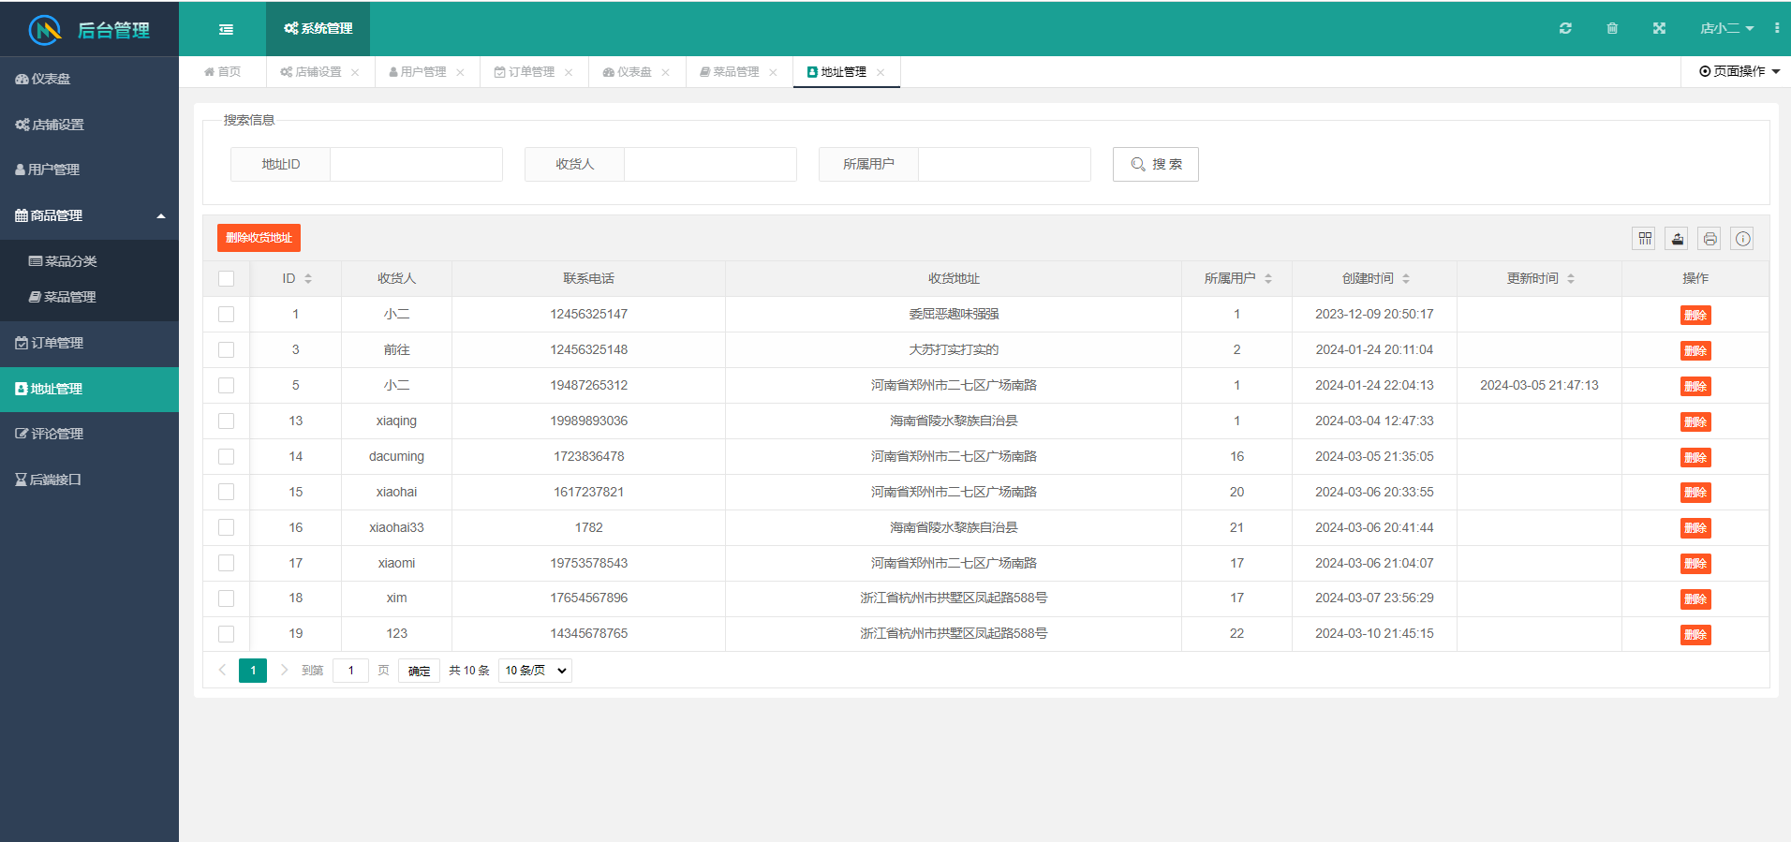Toggle the sidebar collapse hamburger icon
1791x842 pixels.
pyautogui.click(x=226, y=29)
